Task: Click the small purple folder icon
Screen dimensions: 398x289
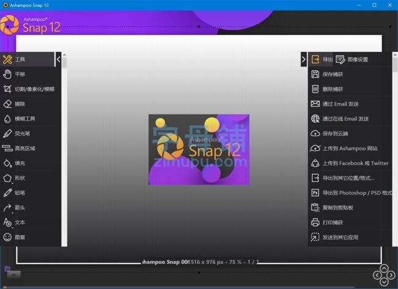Action: click(x=7, y=268)
